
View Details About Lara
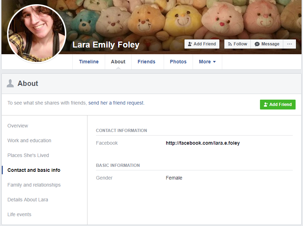point(28,200)
